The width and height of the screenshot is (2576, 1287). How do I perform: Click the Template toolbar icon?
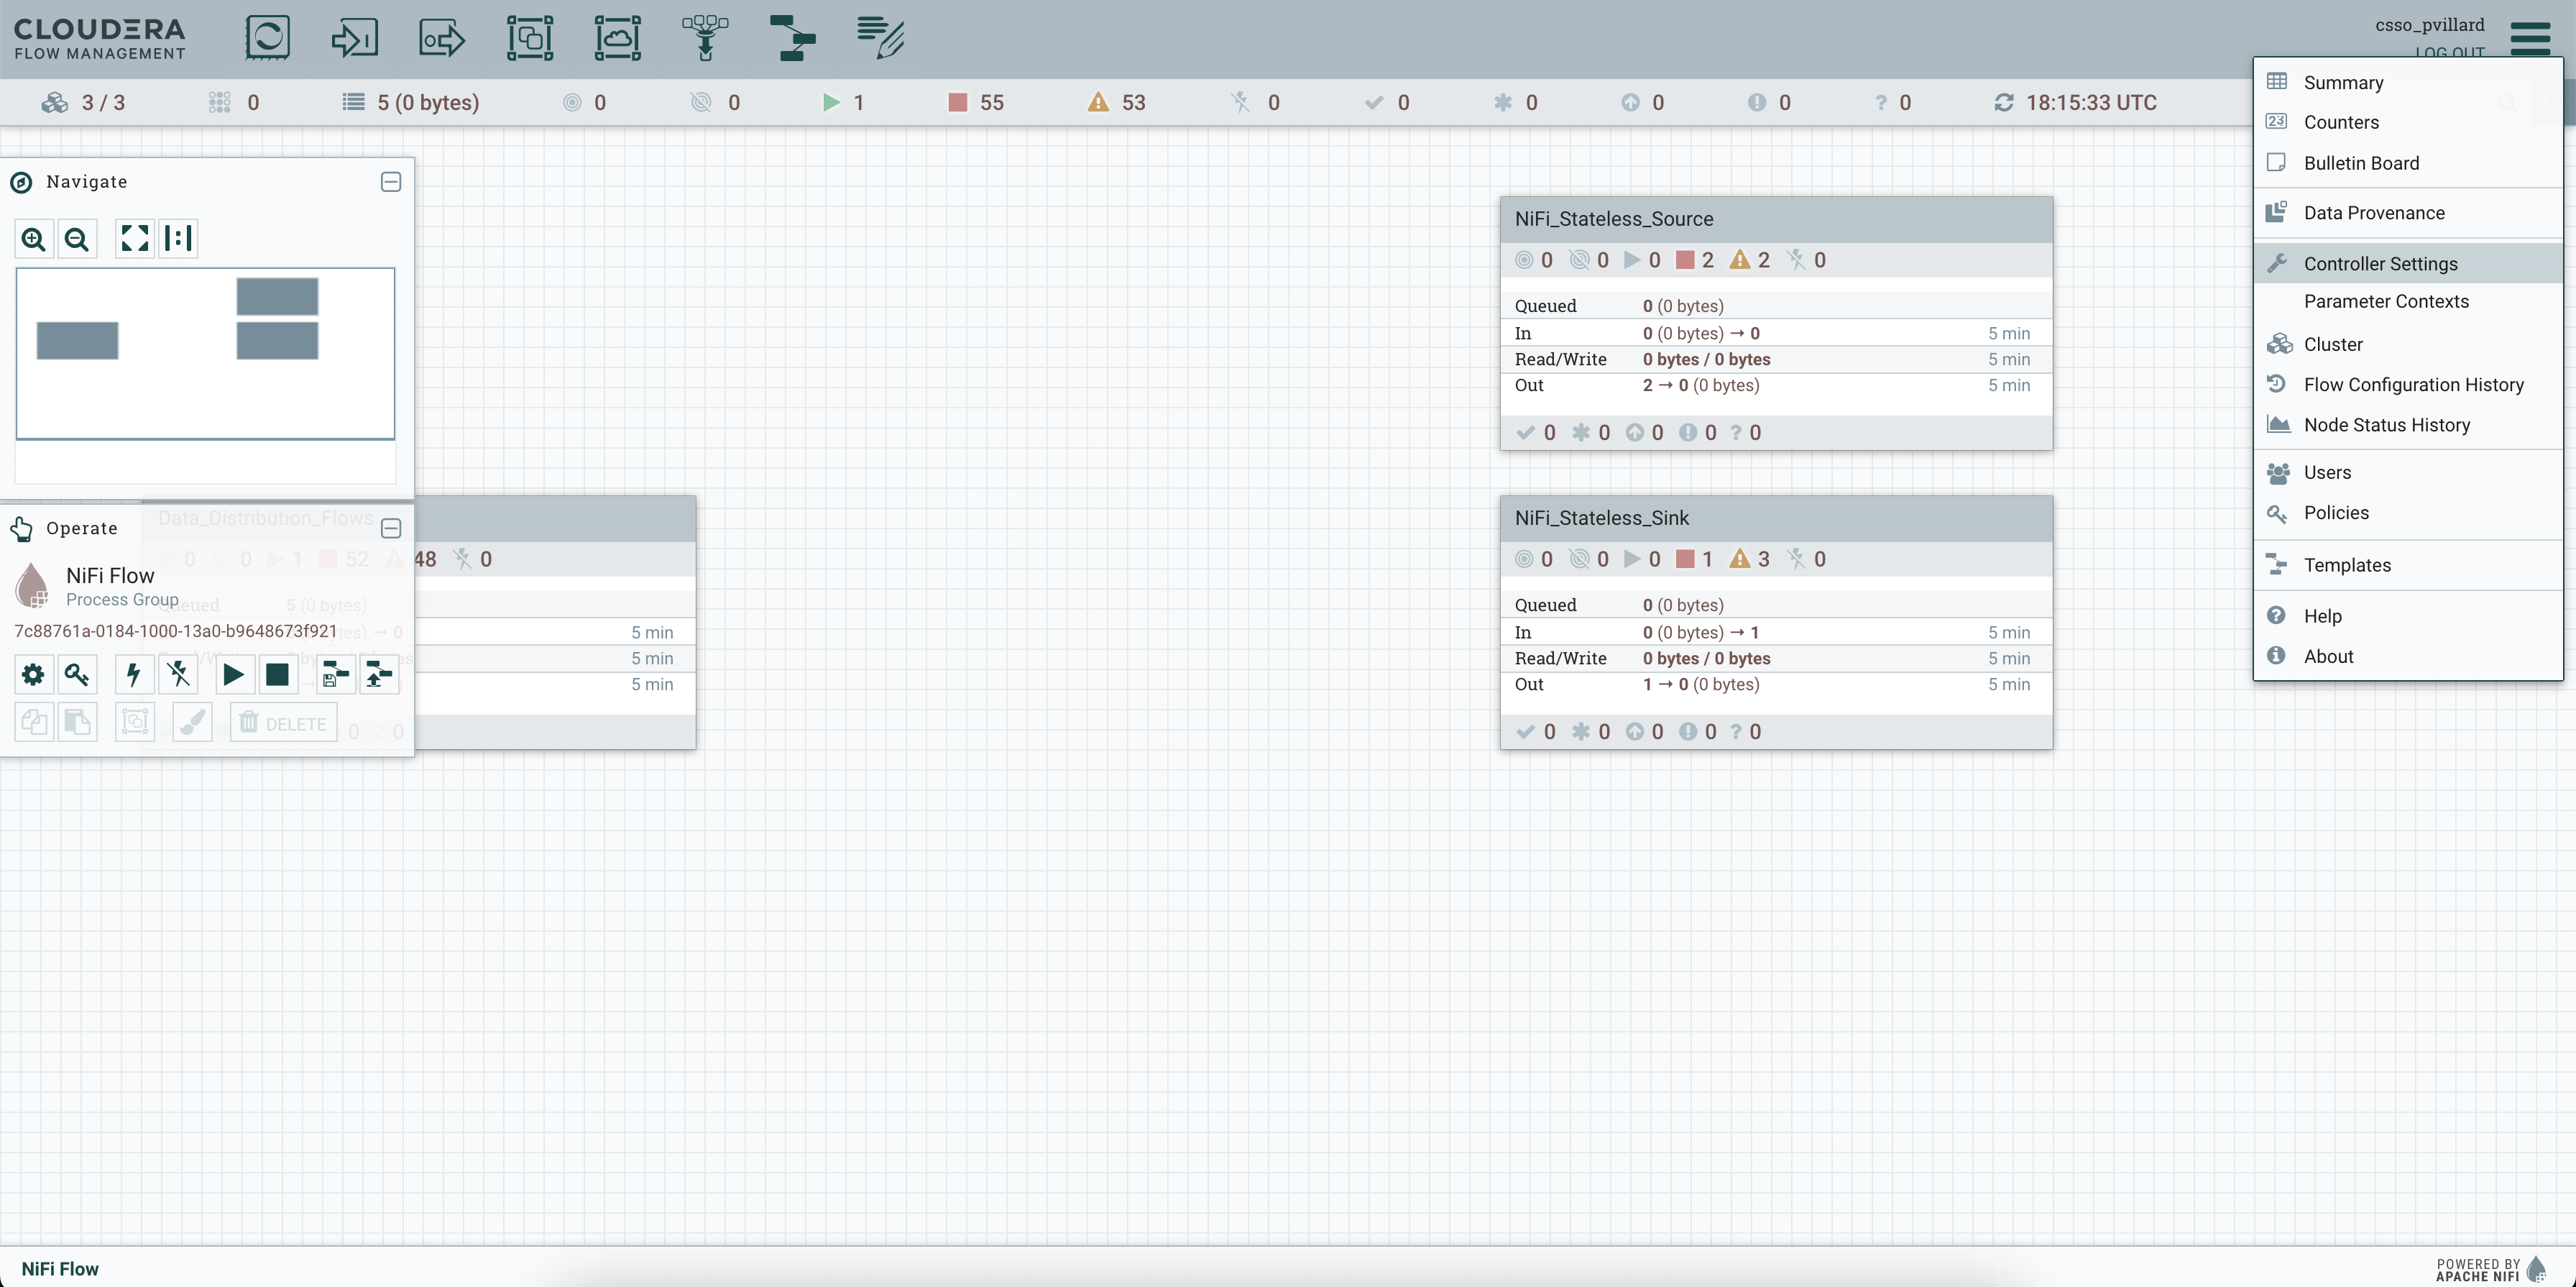click(792, 38)
